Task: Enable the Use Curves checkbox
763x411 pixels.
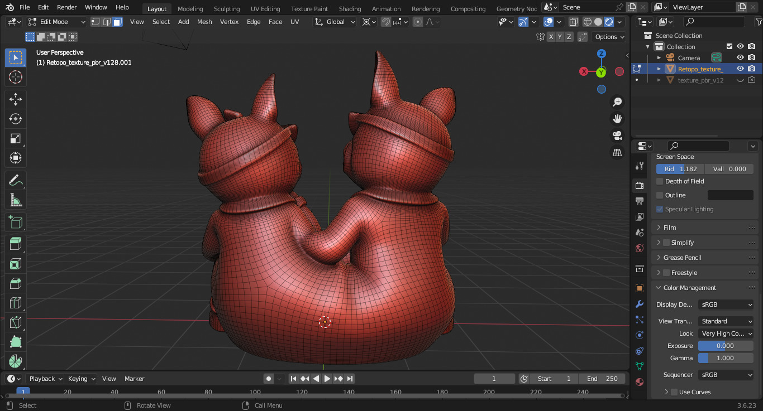Action: point(674,392)
